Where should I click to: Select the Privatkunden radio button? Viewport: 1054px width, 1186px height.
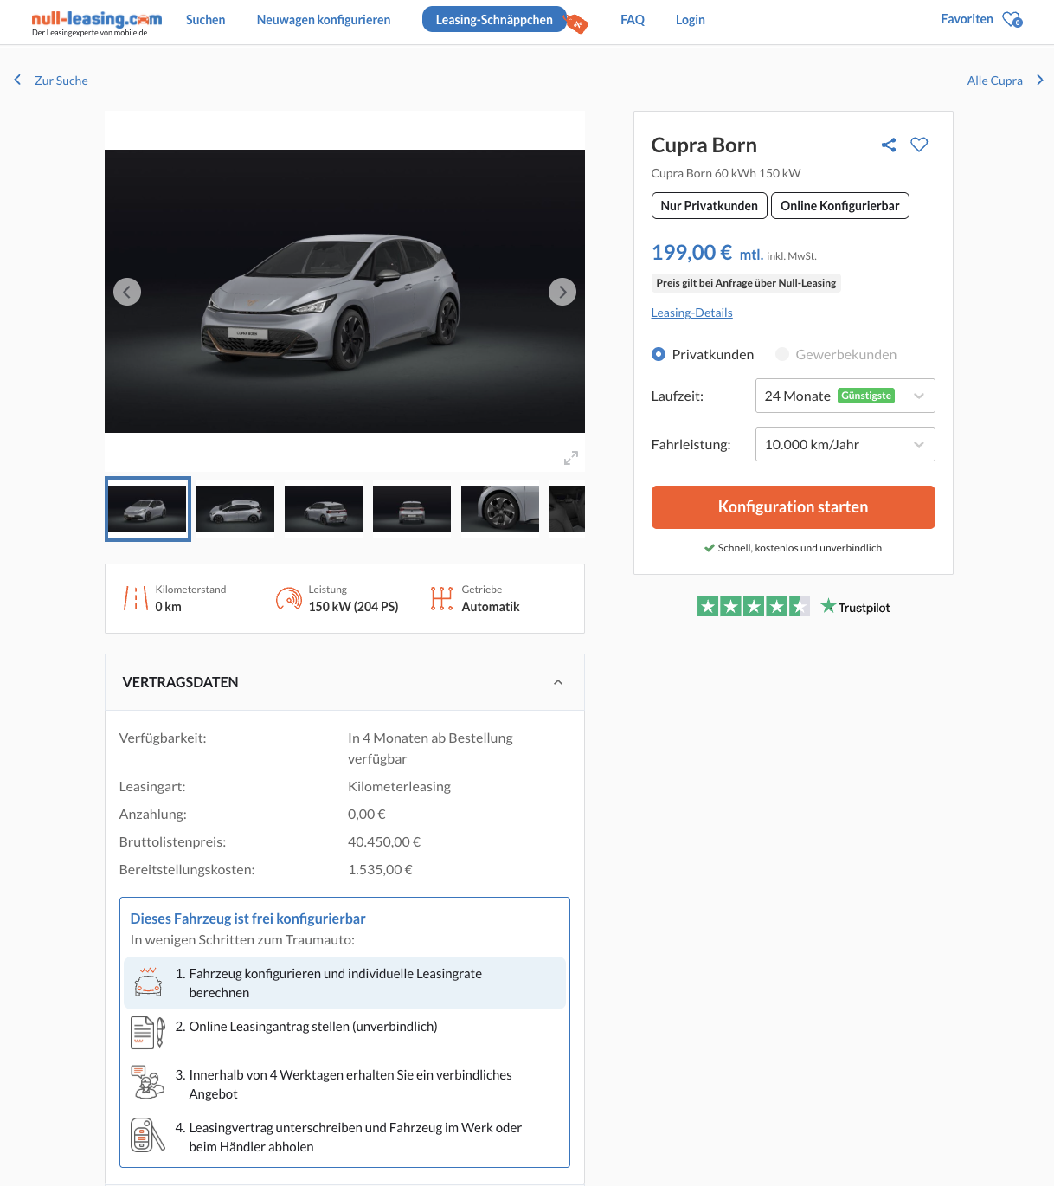tap(659, 354)
